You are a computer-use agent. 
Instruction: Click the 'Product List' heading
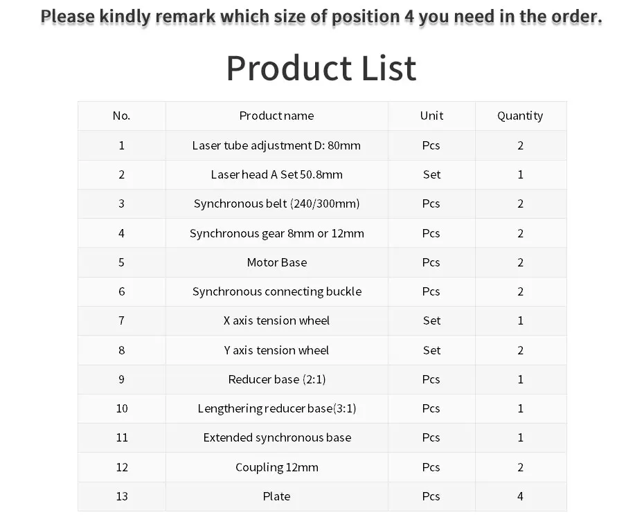(321, 68)
